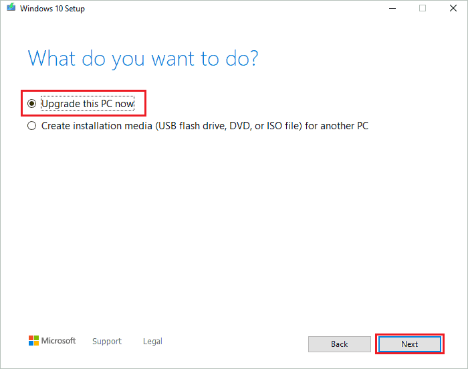This screenshot has width=468, height=369.
Task: Click the 'What do you want to do?' heading
Action: coord(143,59)
